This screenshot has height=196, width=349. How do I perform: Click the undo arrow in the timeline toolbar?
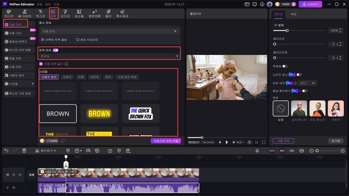7,151
